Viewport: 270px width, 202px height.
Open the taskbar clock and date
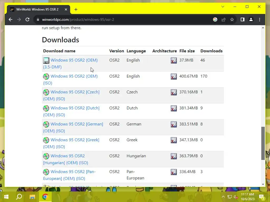tap(247, 197)
